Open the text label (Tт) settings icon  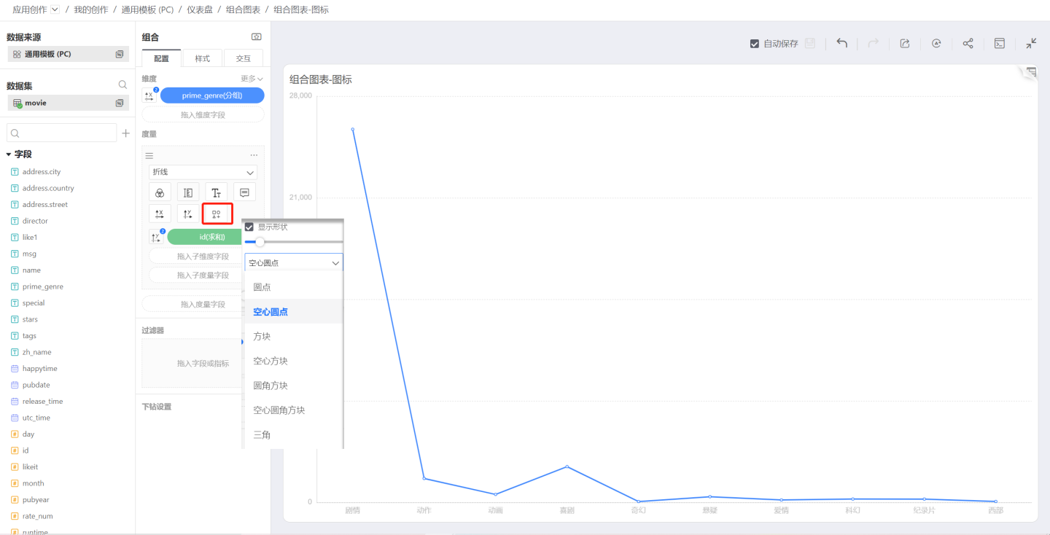(217, 192)
